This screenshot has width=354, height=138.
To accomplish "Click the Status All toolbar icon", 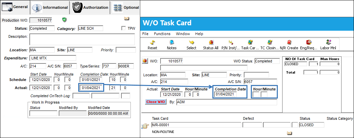I will 211,45.
